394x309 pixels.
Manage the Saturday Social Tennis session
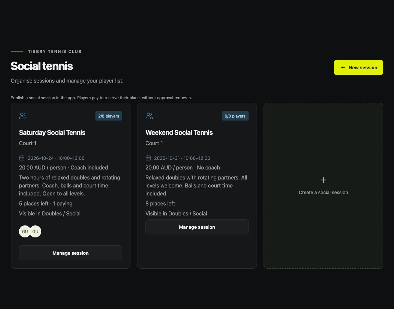(71, 253)
